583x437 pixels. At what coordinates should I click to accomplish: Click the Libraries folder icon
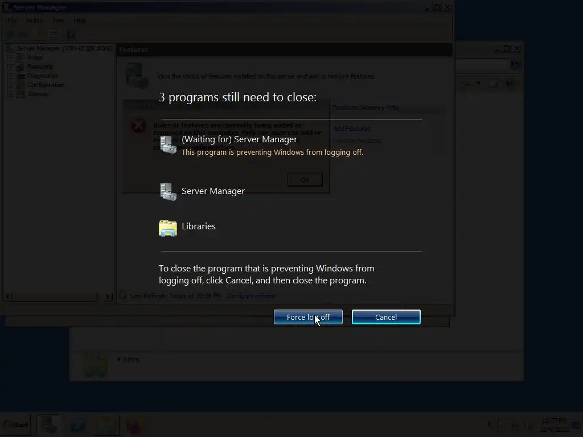point(168,228)
